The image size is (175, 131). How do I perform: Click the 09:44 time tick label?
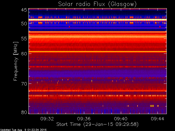[157, 119]
